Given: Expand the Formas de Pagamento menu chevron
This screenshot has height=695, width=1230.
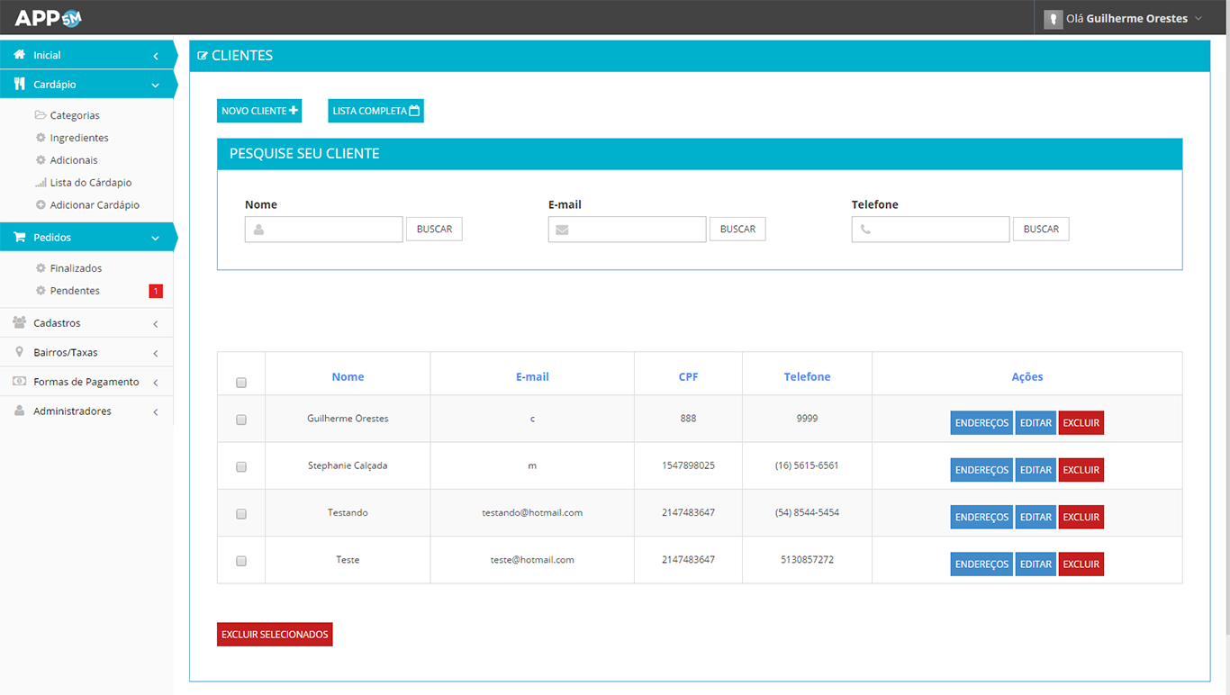Looking at the screenshot, I should click(x=156, y=383).
